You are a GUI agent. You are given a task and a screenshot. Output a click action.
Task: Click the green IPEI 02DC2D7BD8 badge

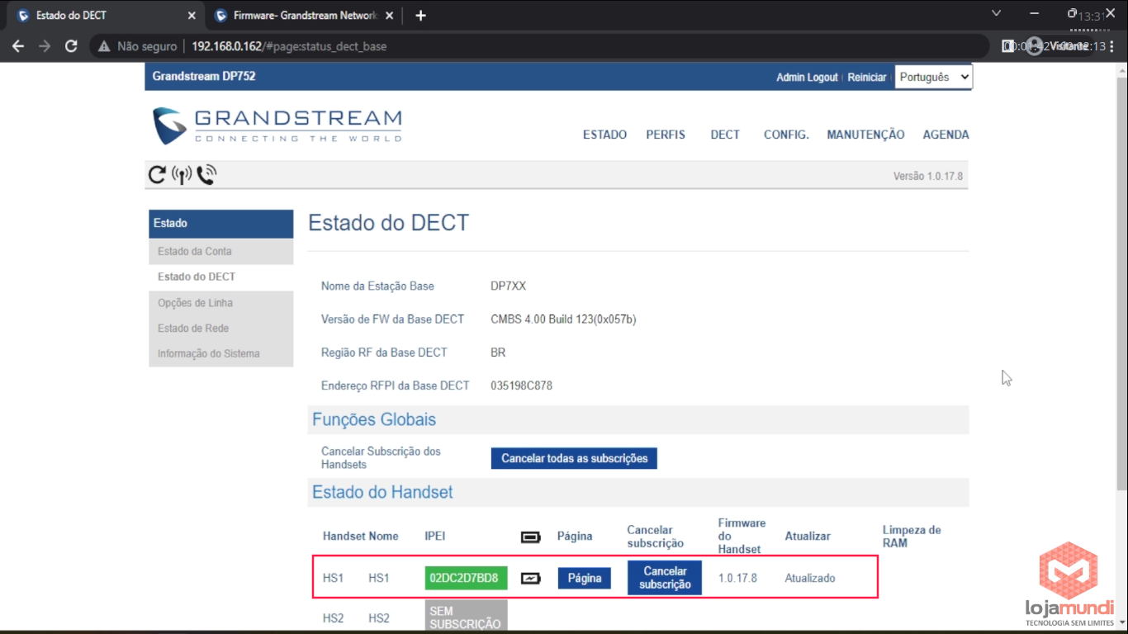point(466,578)
